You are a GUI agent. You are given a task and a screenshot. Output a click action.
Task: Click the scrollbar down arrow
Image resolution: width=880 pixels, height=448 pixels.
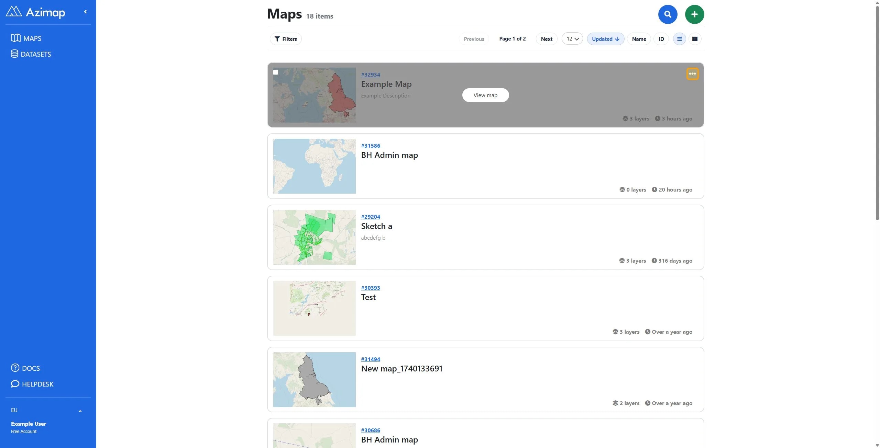click(x=877, y=445)
